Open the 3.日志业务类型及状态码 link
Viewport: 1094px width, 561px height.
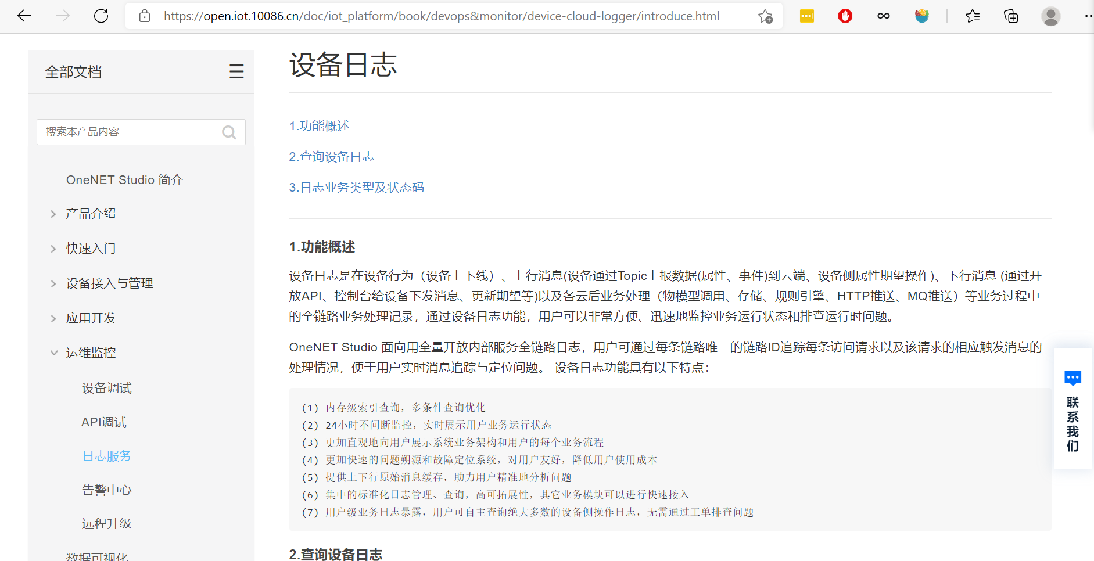[x=356, y=187]
